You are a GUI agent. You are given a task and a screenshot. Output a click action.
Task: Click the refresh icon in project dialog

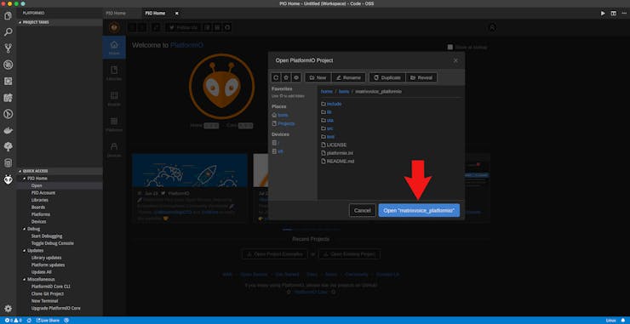[276, 77]
